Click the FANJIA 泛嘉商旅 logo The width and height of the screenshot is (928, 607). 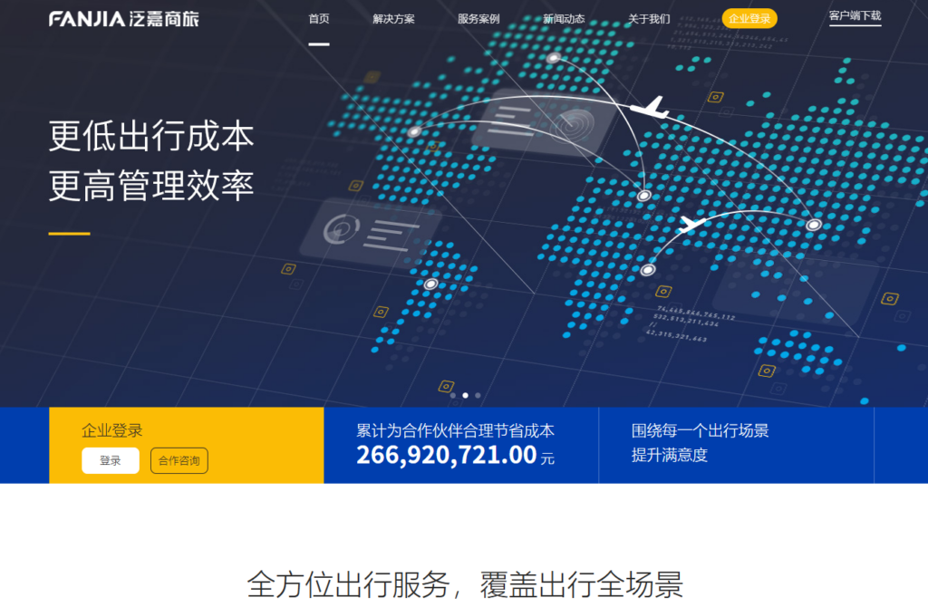(125, 16)
